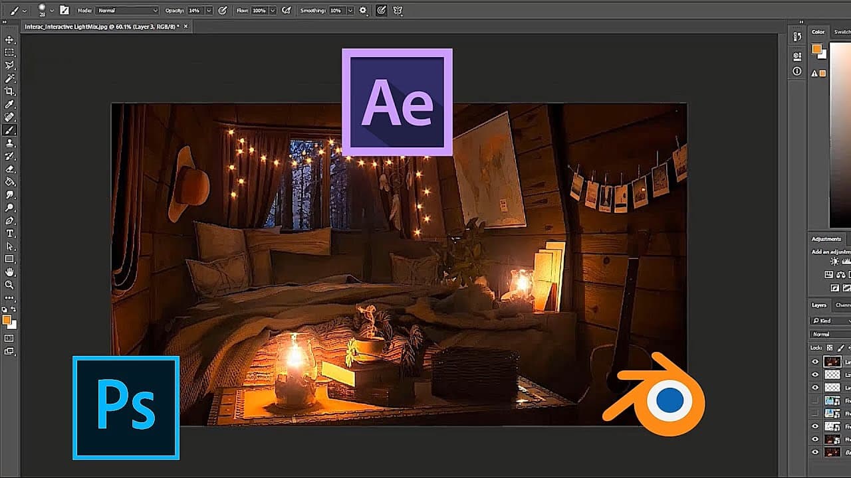Select the Paint Bucket tool
Viewport: 851px width, 478px height.
(10, 181)
